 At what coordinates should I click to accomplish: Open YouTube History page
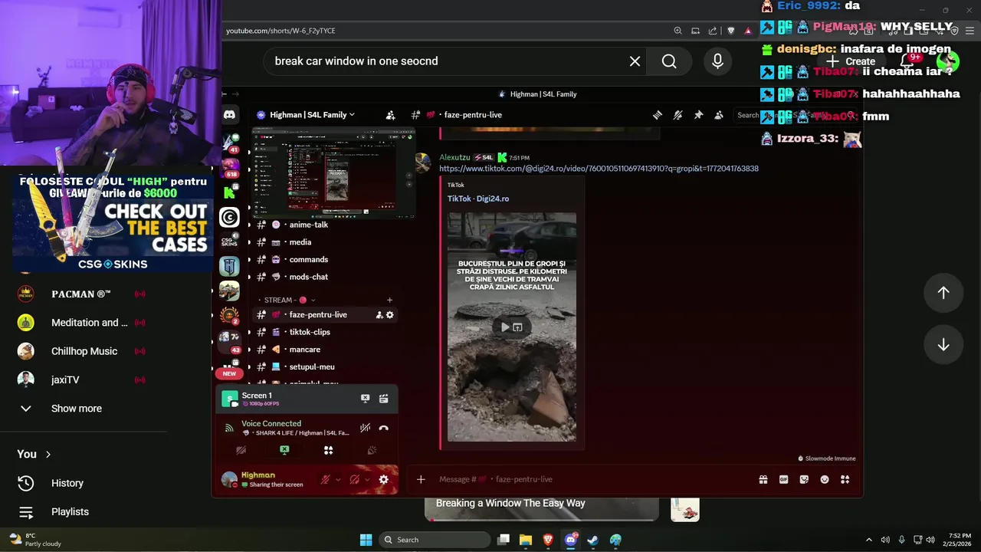tap(67, 483)
